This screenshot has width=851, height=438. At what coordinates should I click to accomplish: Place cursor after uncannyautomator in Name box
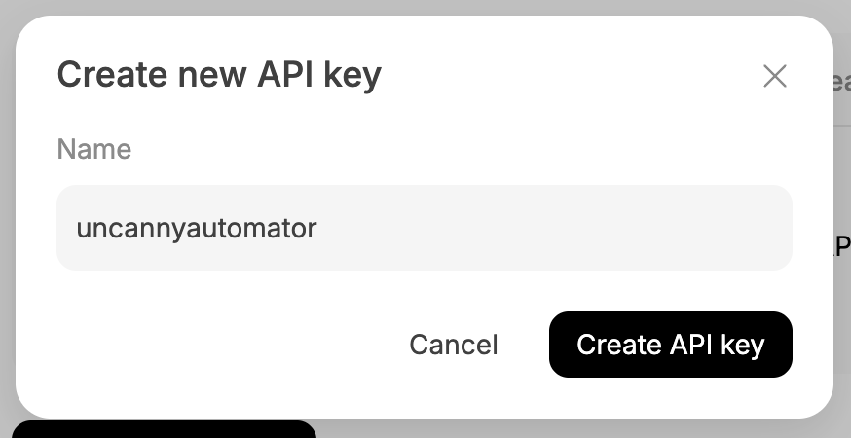coord(319,228)
